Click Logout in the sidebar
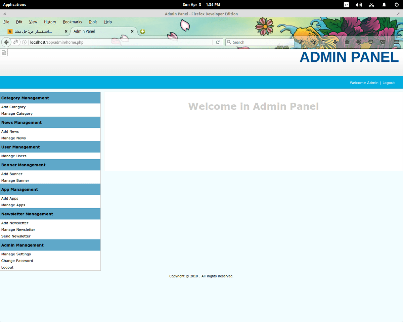Viewport: 403px width, 322px height. (7, 267)
